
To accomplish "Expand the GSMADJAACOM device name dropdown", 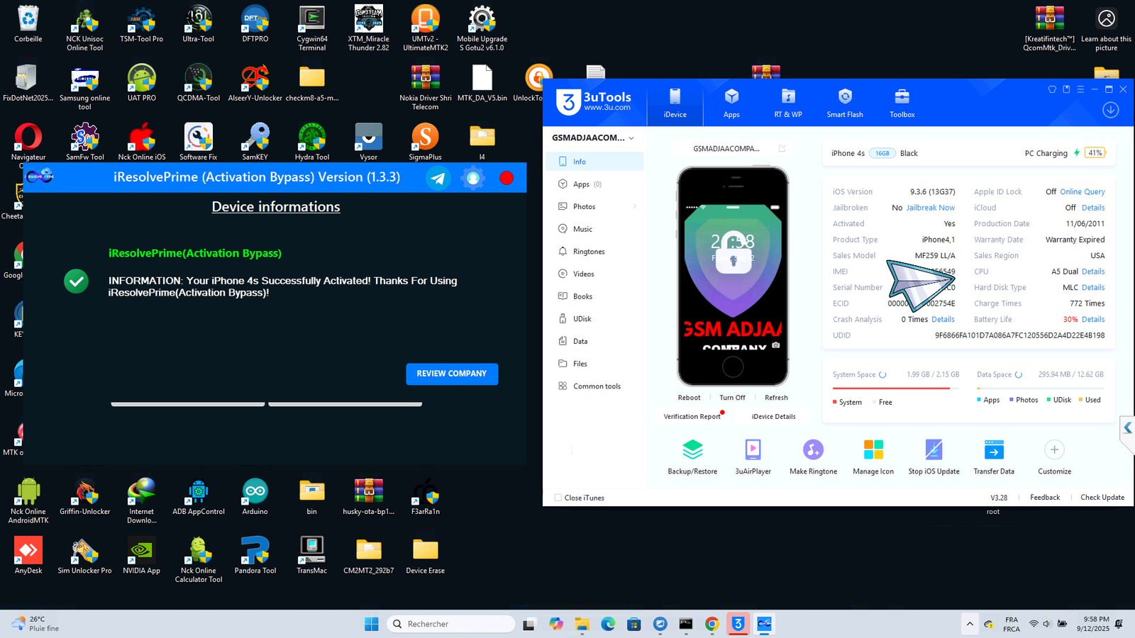I will [x=631, y=138].
